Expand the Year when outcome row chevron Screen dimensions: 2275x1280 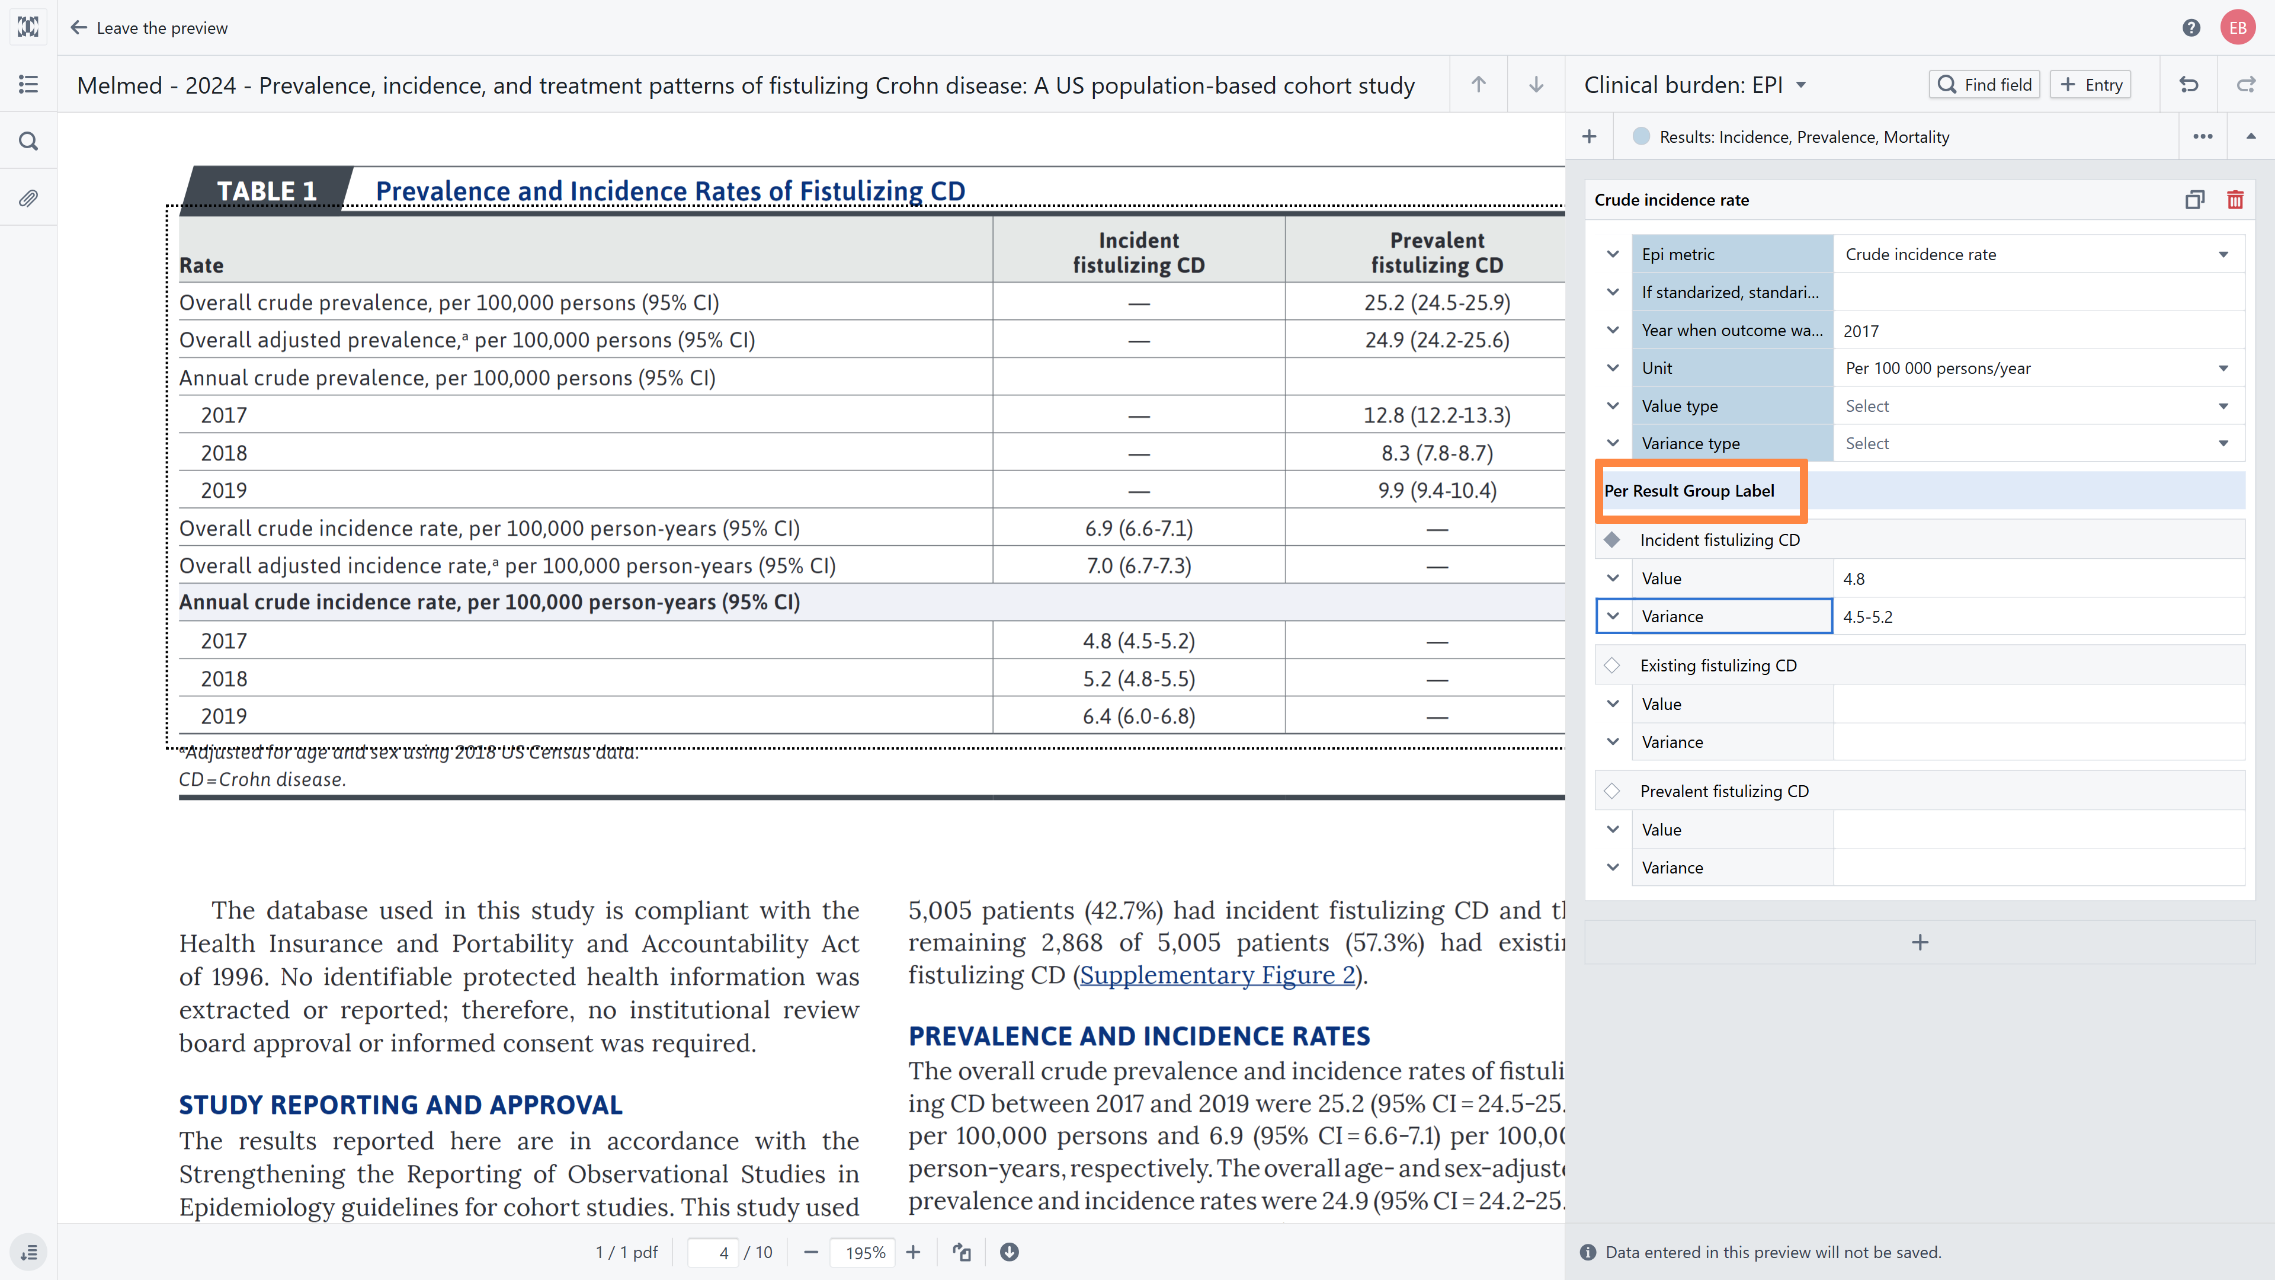(x=1613, y=331)
